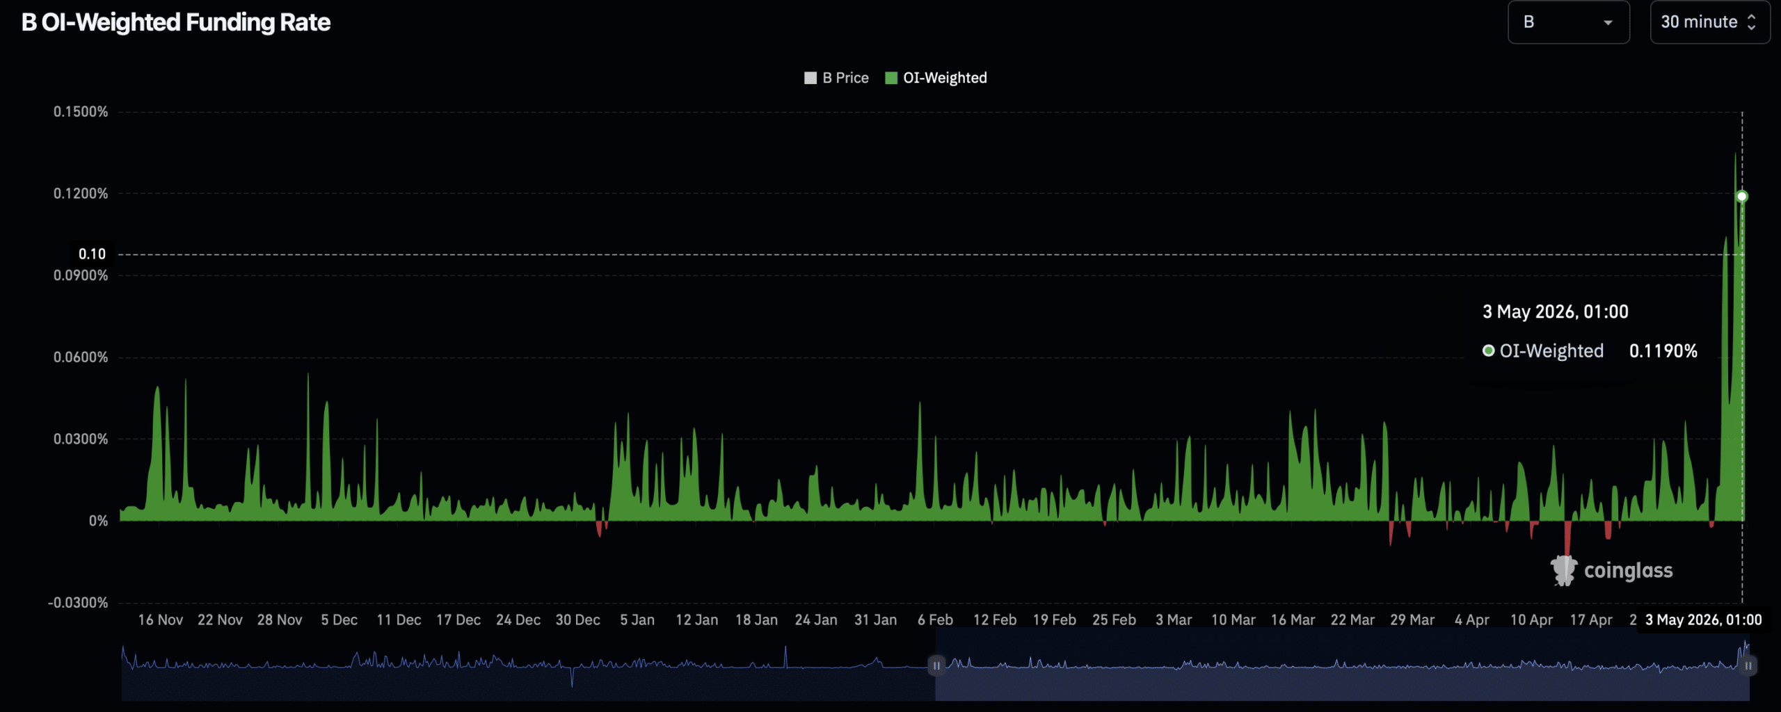The image size is (1781, 712).
Task: Click the tooltip value 0.1190%
Action: coord(1663,351)
